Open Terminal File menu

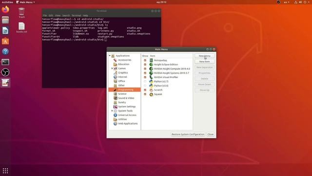click(x=45, y=15)
